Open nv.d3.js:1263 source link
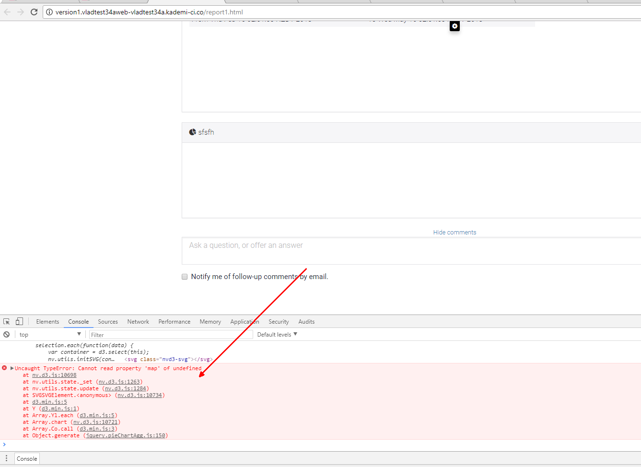Screen dimensions: 641x467 pos(119,382)
